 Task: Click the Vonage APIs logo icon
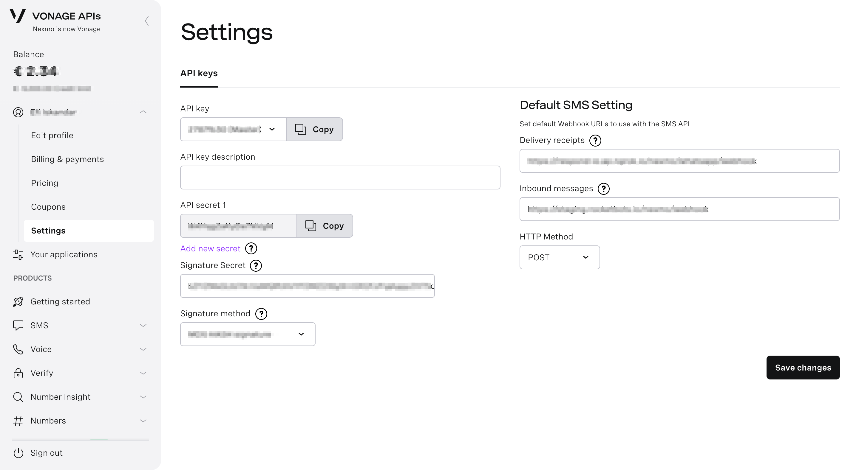tap(16, 16)
